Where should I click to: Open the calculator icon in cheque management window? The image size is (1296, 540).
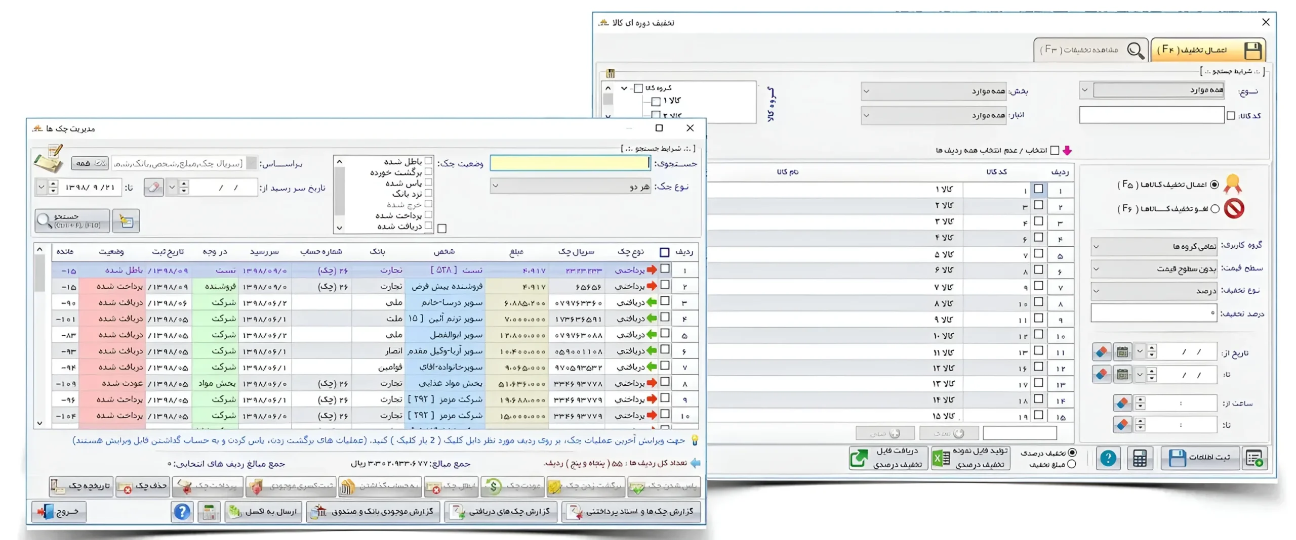tap(208, 512)
